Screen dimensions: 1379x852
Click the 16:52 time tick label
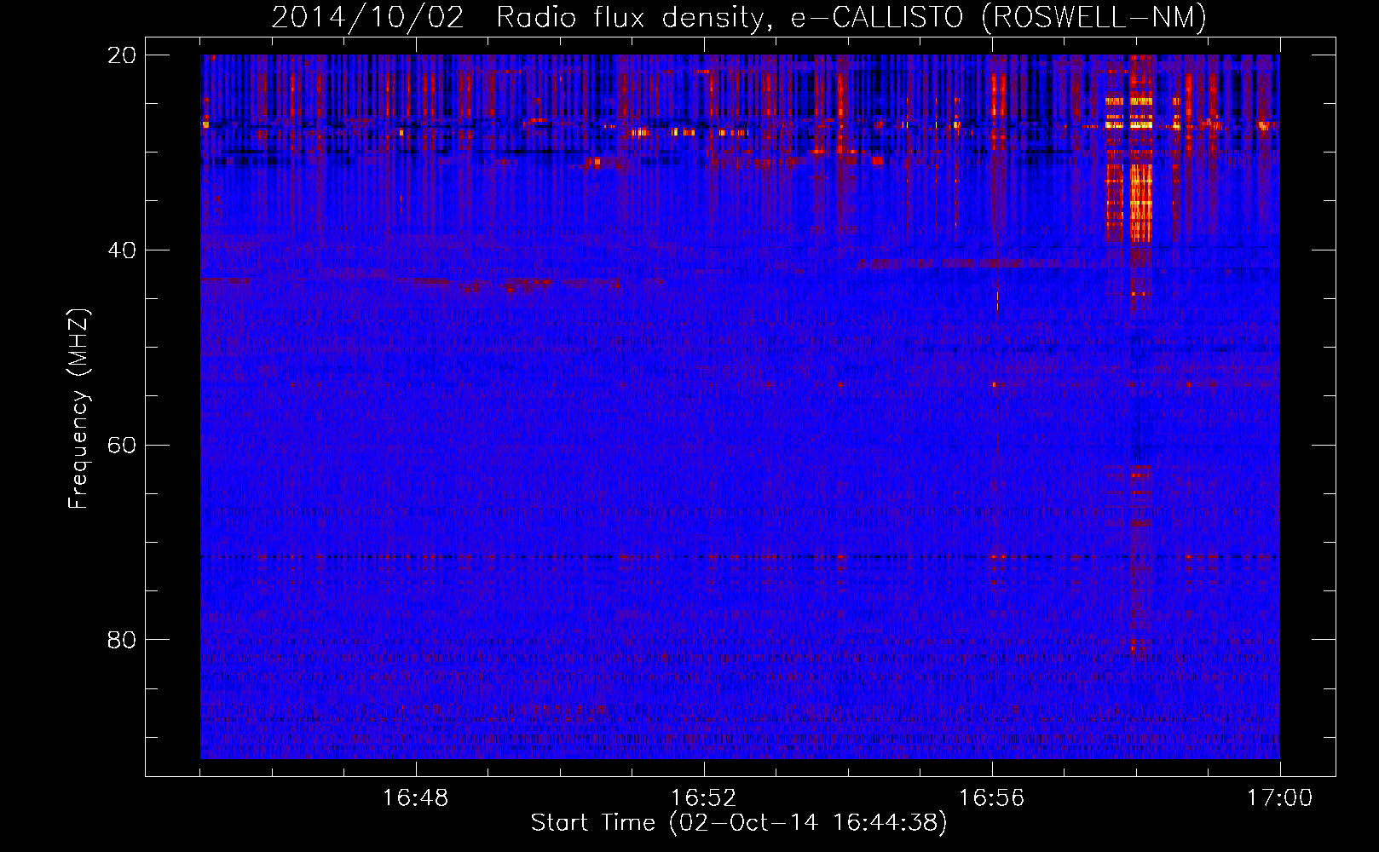(703, 798)
